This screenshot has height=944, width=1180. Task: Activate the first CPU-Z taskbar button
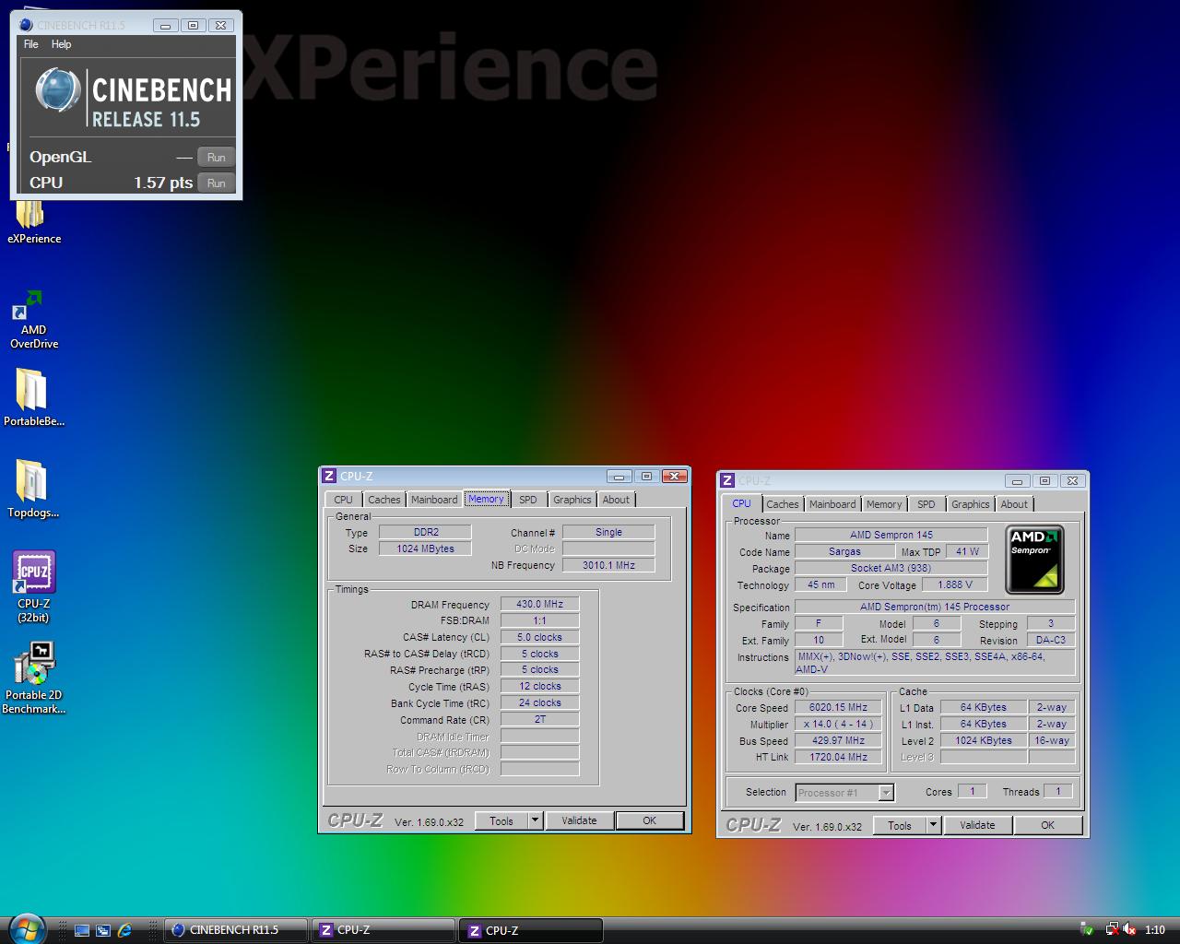coord(383,930)
